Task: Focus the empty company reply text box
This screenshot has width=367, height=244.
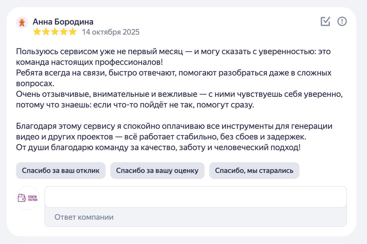Action: pos(195,197)
